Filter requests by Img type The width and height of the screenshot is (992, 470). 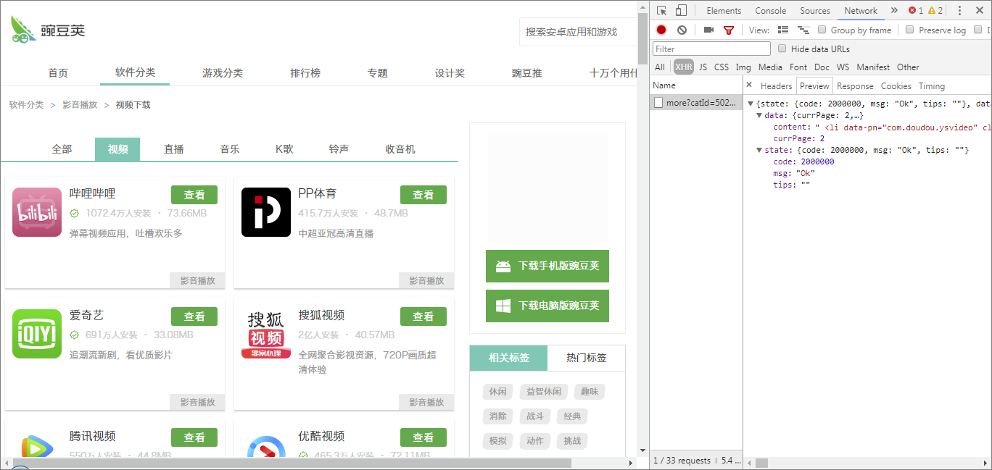(x=743, y=67)
